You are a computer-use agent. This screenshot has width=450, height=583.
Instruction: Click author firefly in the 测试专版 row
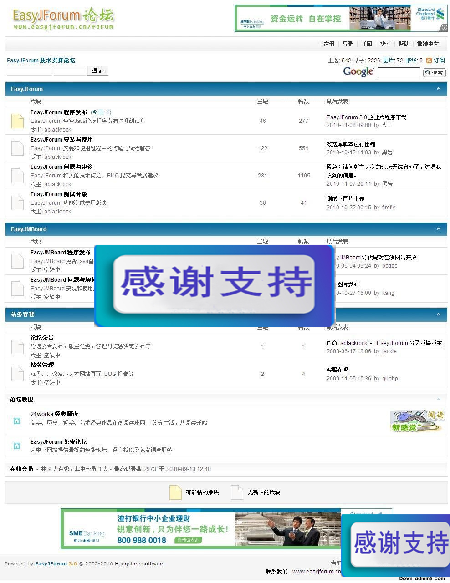[389, 208]
